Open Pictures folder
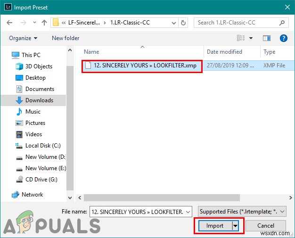295x238 pixels. tap(30, 123)
